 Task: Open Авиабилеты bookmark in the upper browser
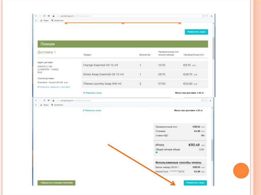(57, 20)
